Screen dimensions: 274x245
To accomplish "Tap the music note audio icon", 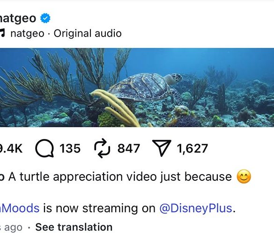I will [2, 33].
